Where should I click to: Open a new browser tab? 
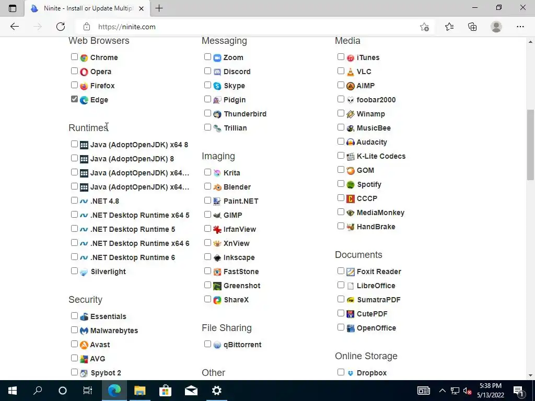pyautogui.click(x=159, y=8)
